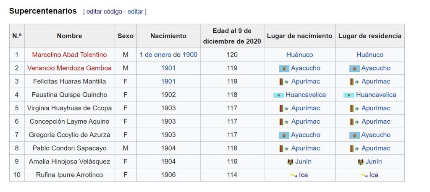The height and width of the screenshot is (192, 430).
Task: Click the Ica flag icon in residence column
Action: point(364,175)
